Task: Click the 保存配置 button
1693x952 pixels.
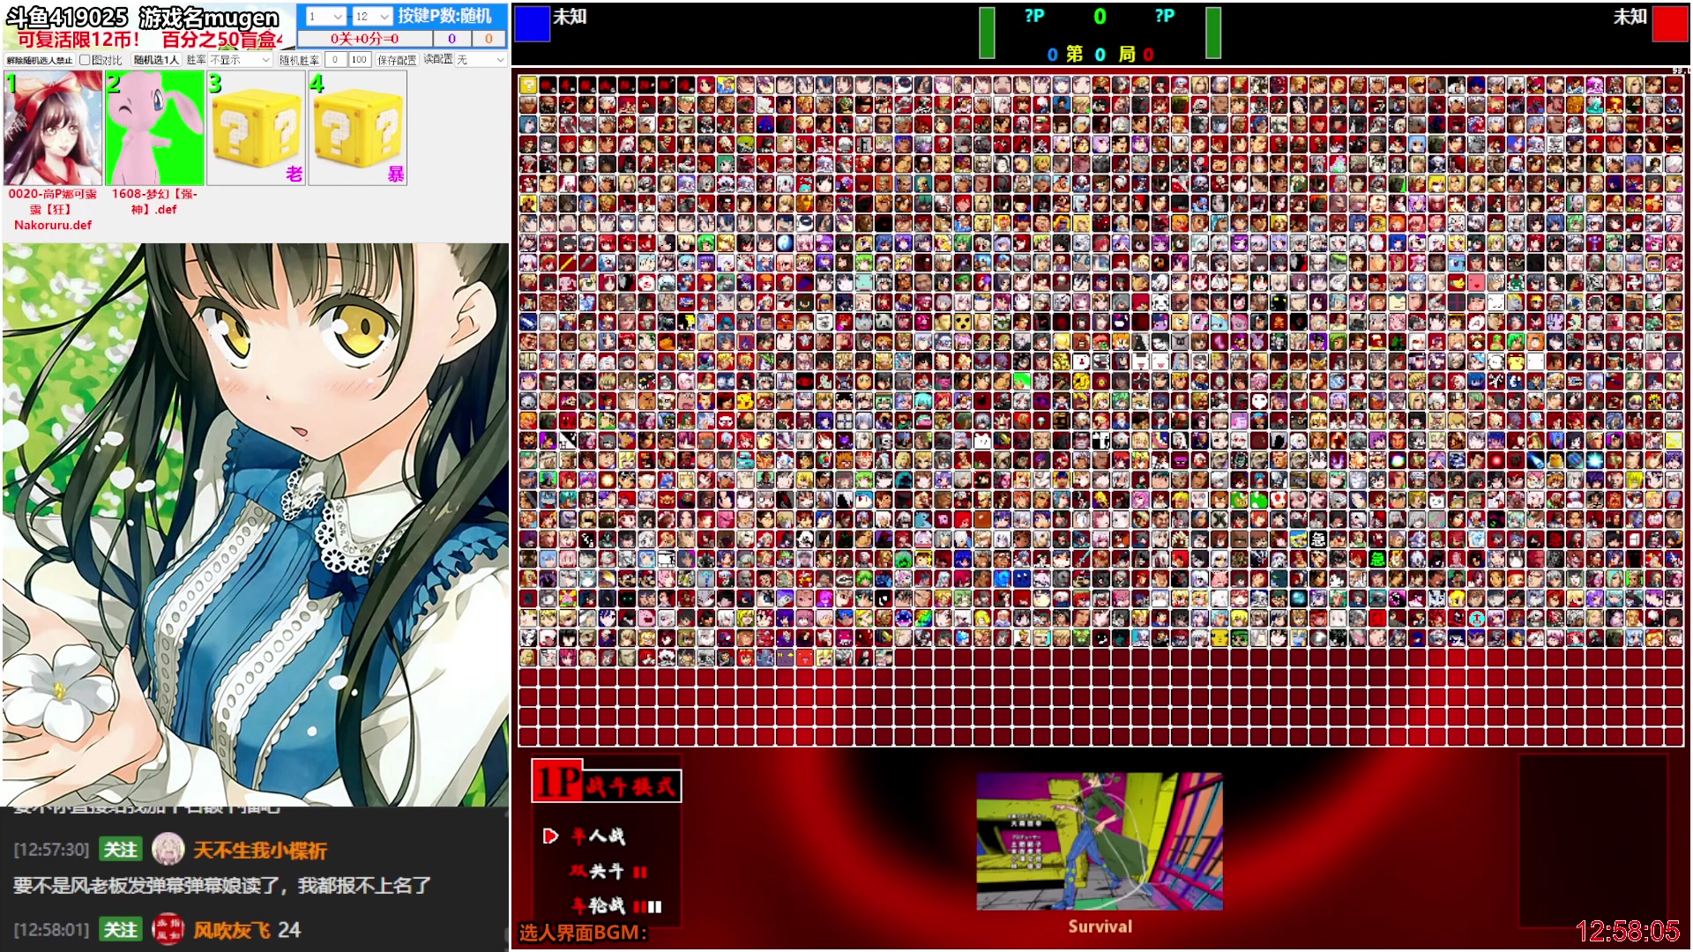Action: 397,60
